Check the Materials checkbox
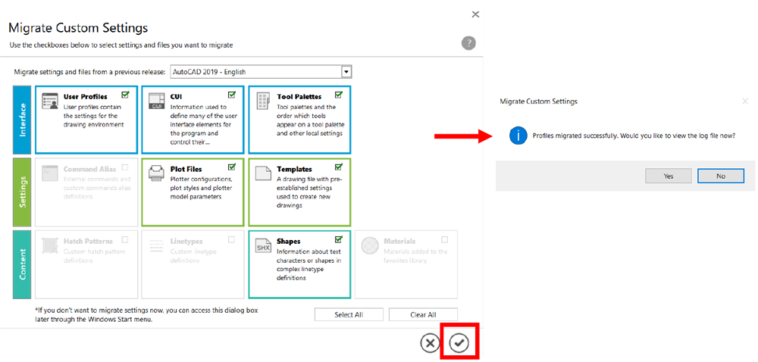The image size is (758, 362). [x=445, y=239]
